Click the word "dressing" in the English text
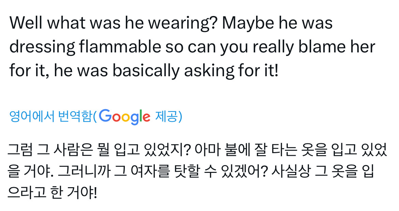 43,47
